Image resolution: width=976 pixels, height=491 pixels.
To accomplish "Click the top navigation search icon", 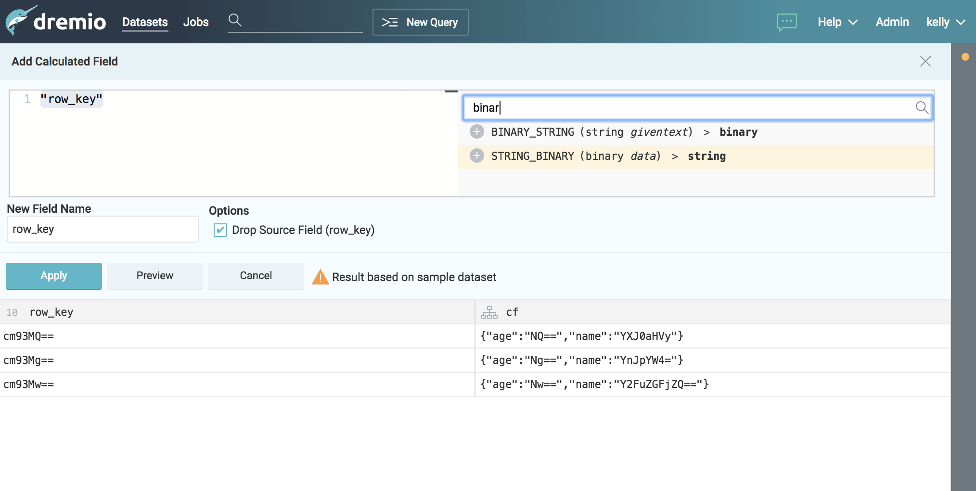I will [x=235, y=20].
